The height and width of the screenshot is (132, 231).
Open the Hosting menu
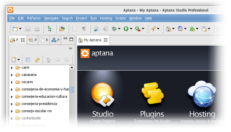(x=106, y=18)
